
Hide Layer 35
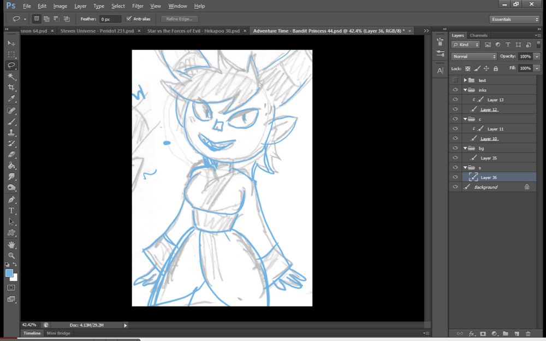click(x=455, y=158)
